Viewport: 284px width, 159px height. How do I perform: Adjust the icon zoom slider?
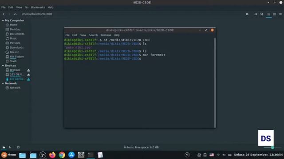point(272,148)
